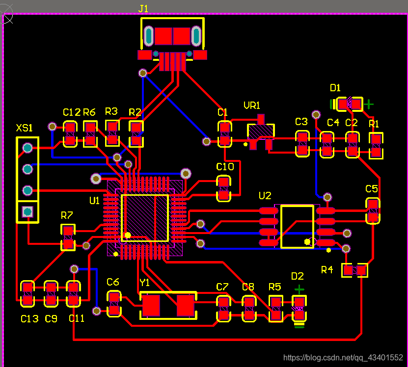Screen dimensions: 408x367
Task: Select resistor R1 footprint
Action: click(376, 146)
